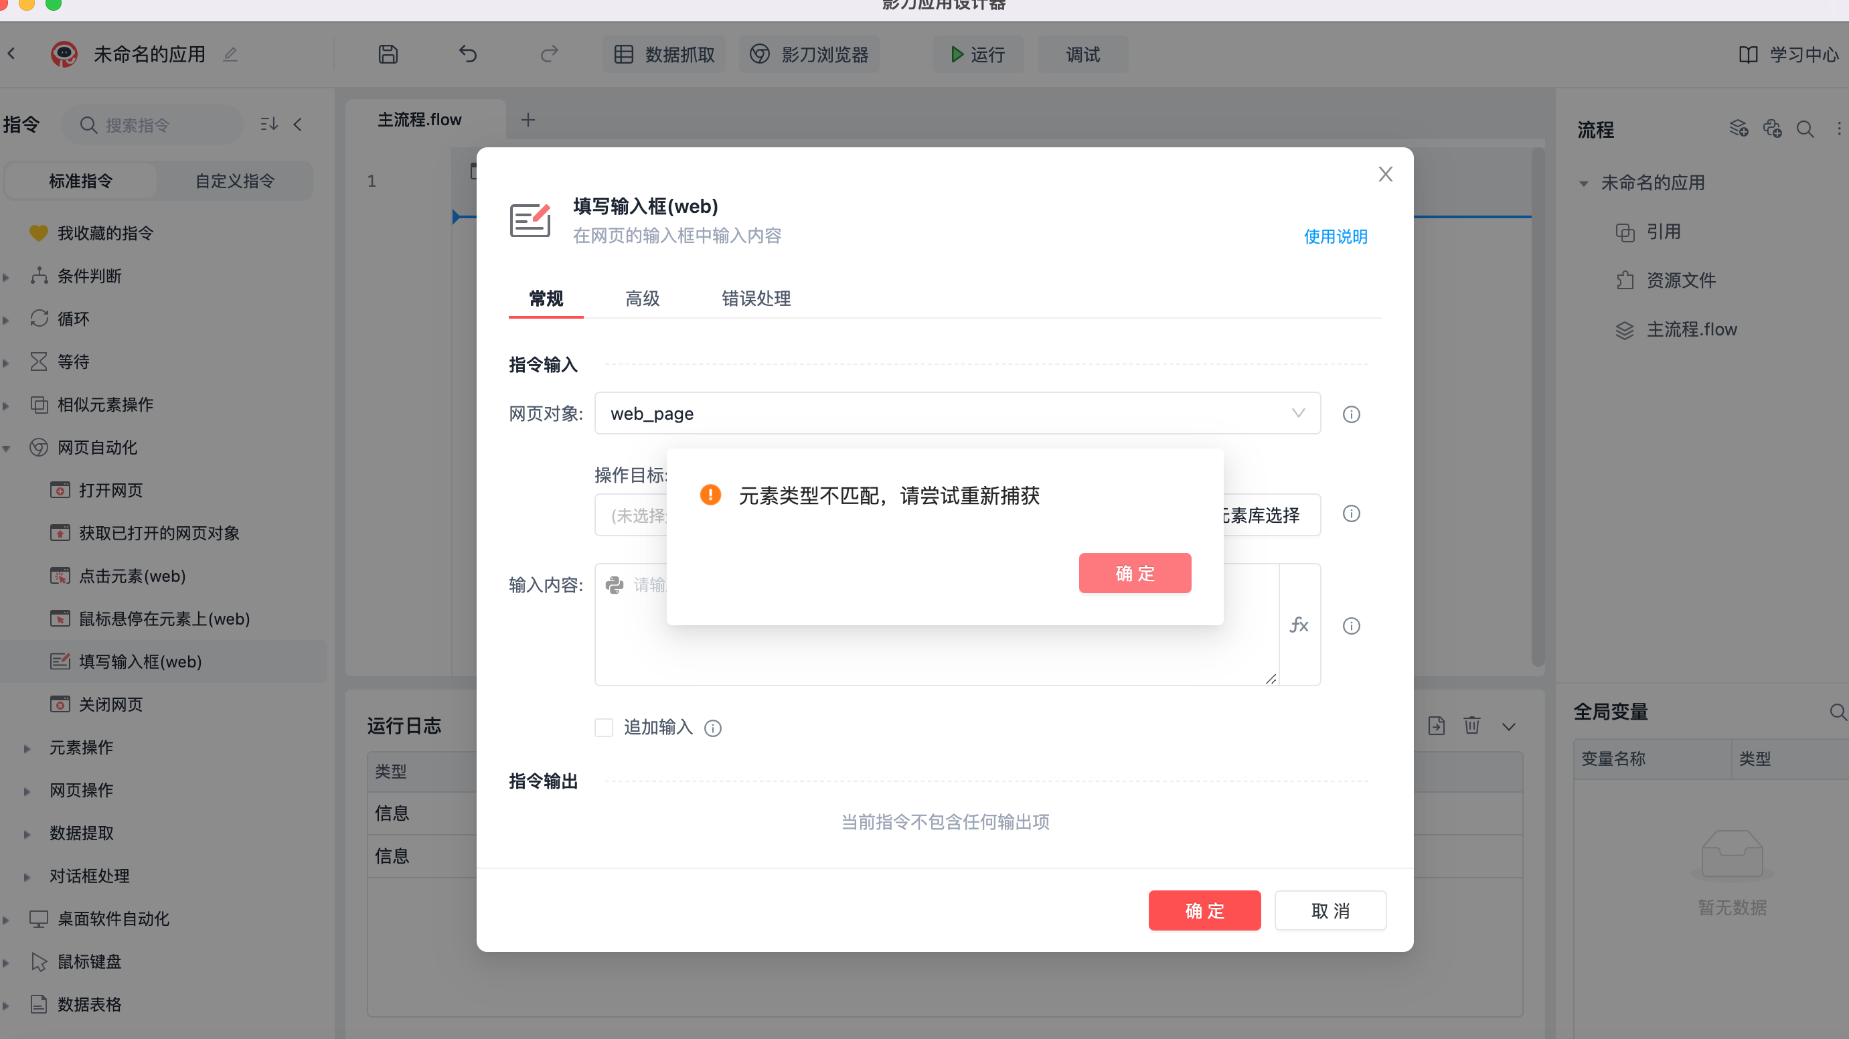Click the sort instructions icon
The width and height of the screenshot is (1849, 1039).
[269, 125]
